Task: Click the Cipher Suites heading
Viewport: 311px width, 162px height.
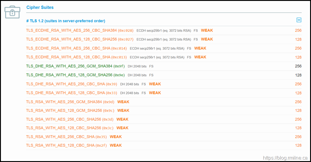Action: click(x=40, y=7)
